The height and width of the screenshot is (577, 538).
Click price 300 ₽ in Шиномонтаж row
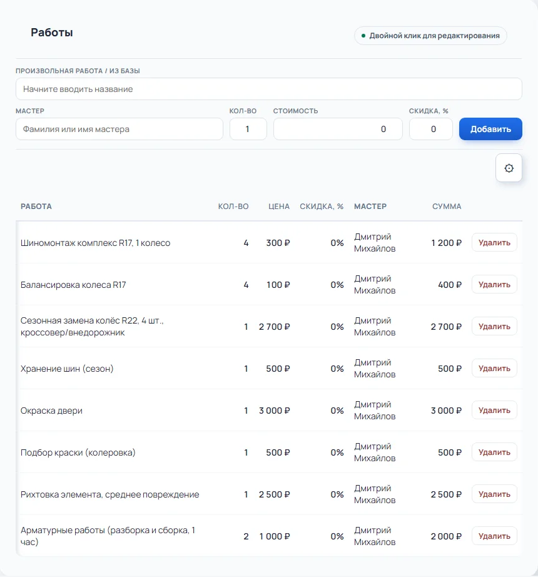pos(278,243)
